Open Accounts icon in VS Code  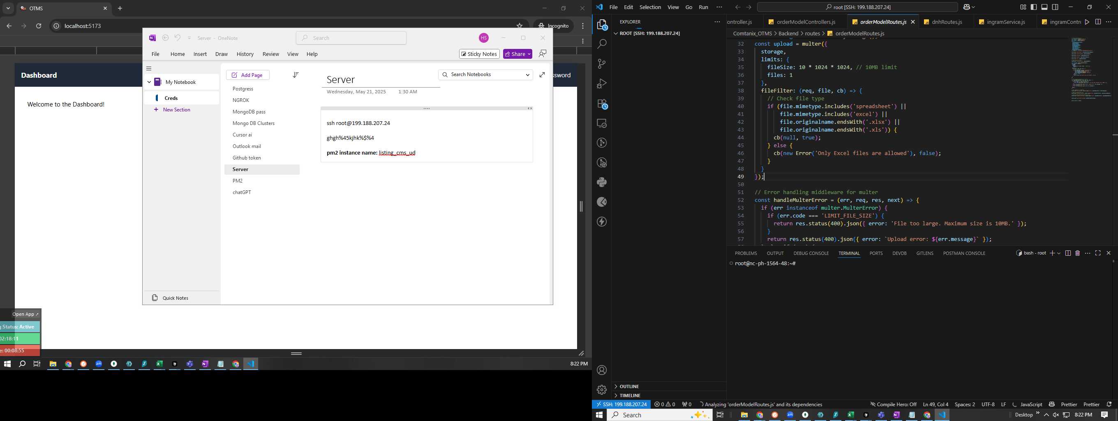602,370
